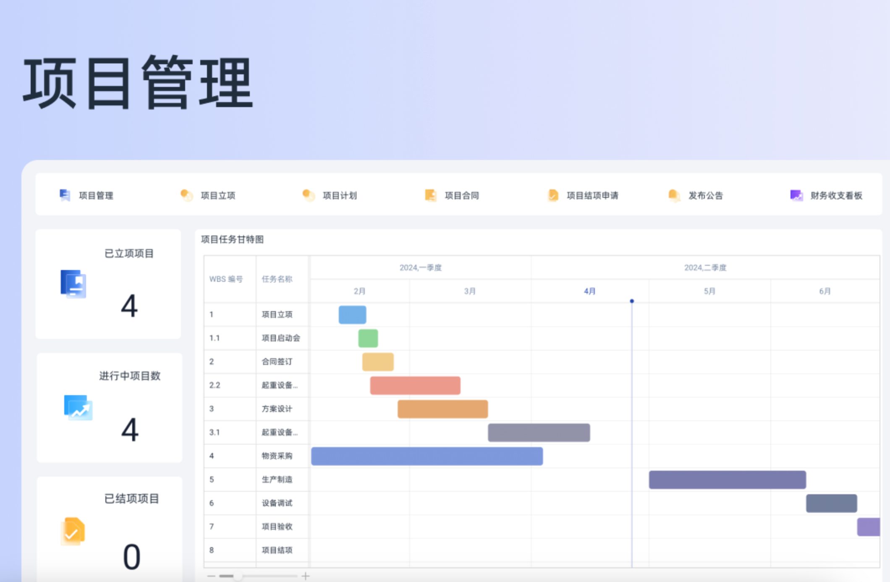Viewport: 890px width, 582px height.
Task: Click the zoom-in plus control below the chart
Action: point(306,576)
